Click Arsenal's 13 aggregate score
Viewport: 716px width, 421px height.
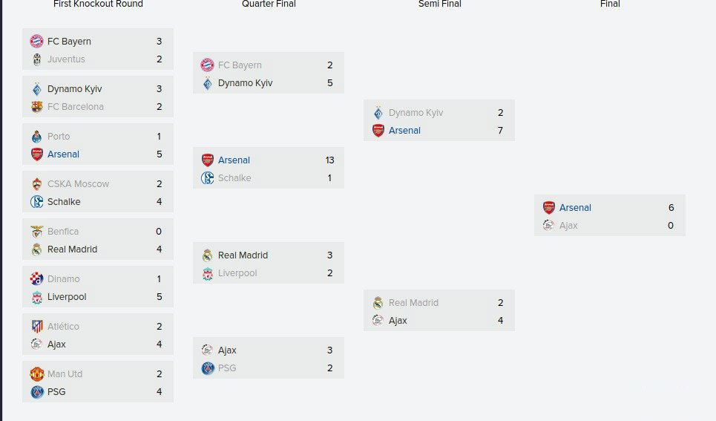tap(329, 160)
